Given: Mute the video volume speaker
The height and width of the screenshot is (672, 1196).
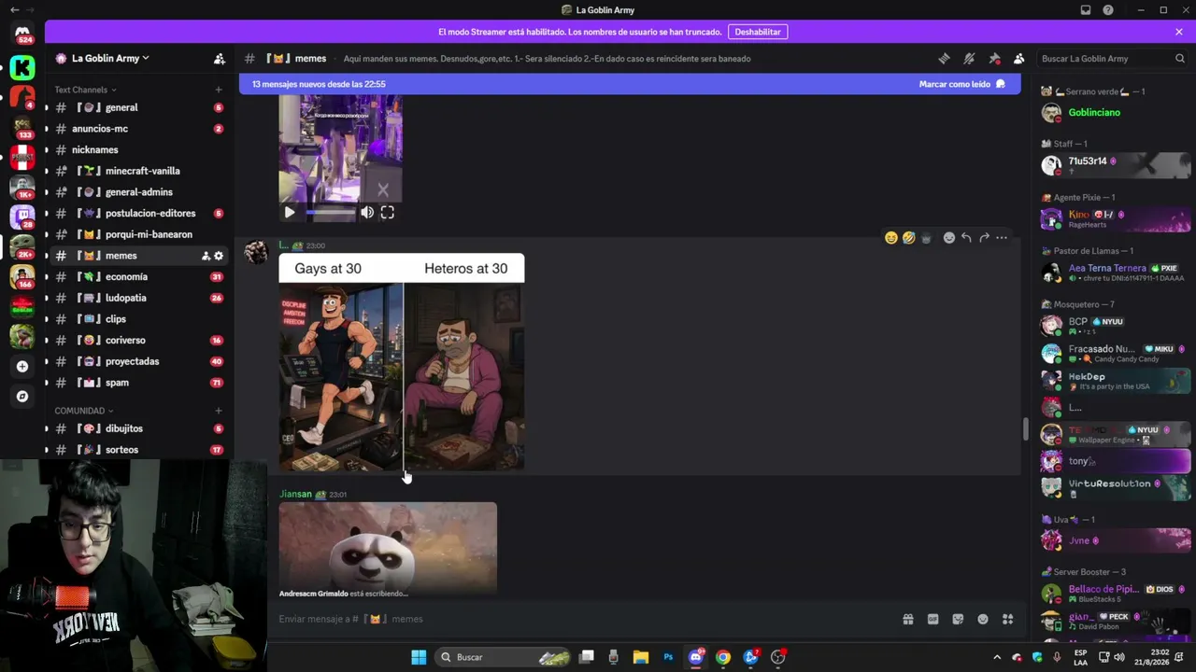Looking at the screenshot, I should (x=367, y=213).
